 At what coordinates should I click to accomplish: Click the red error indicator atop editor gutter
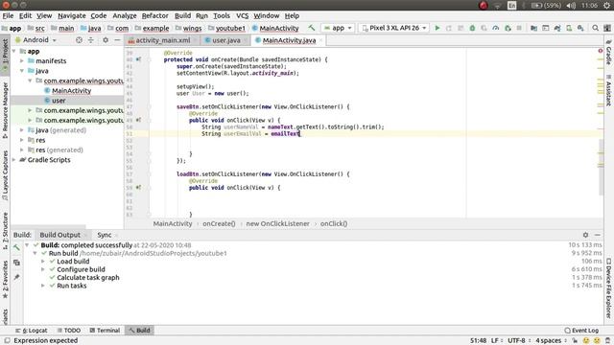(601, 51)
